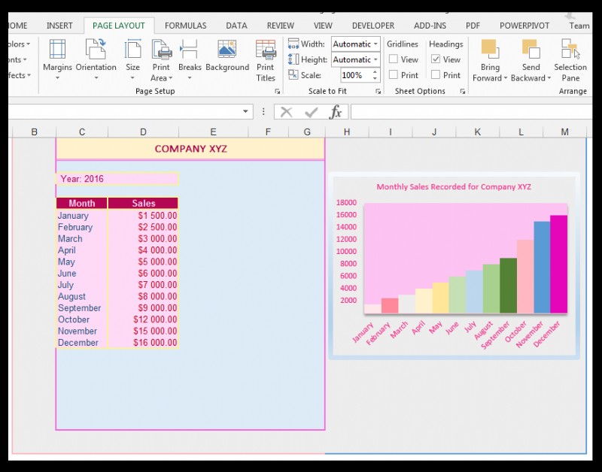
Task: Switch to the FORMULAS tab
Action: click(x=185, y=25)
